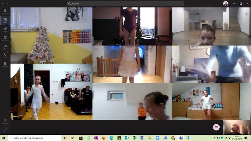The image size is (251, 141).
Task: Open the Aplikacije apps store
Action: (5, 121)
